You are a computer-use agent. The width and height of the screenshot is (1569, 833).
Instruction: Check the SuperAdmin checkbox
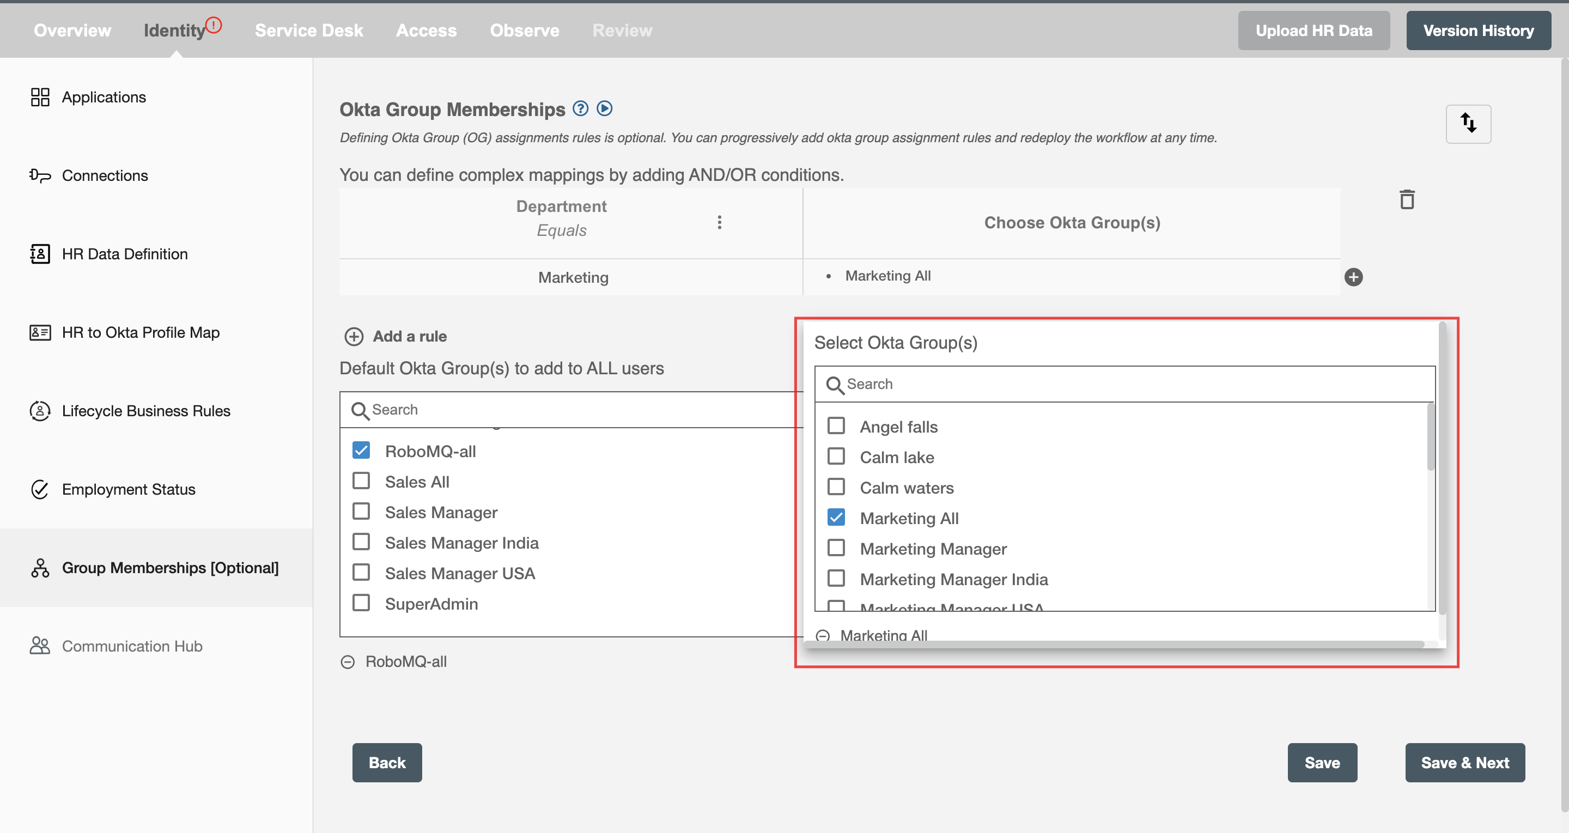(x=361, y=603)
